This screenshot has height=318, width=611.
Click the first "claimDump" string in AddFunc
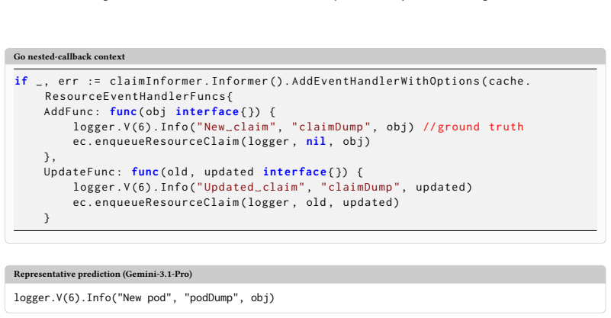coord(331,127)
